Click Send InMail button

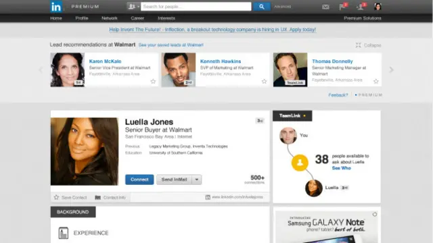[x=175, y=180]
